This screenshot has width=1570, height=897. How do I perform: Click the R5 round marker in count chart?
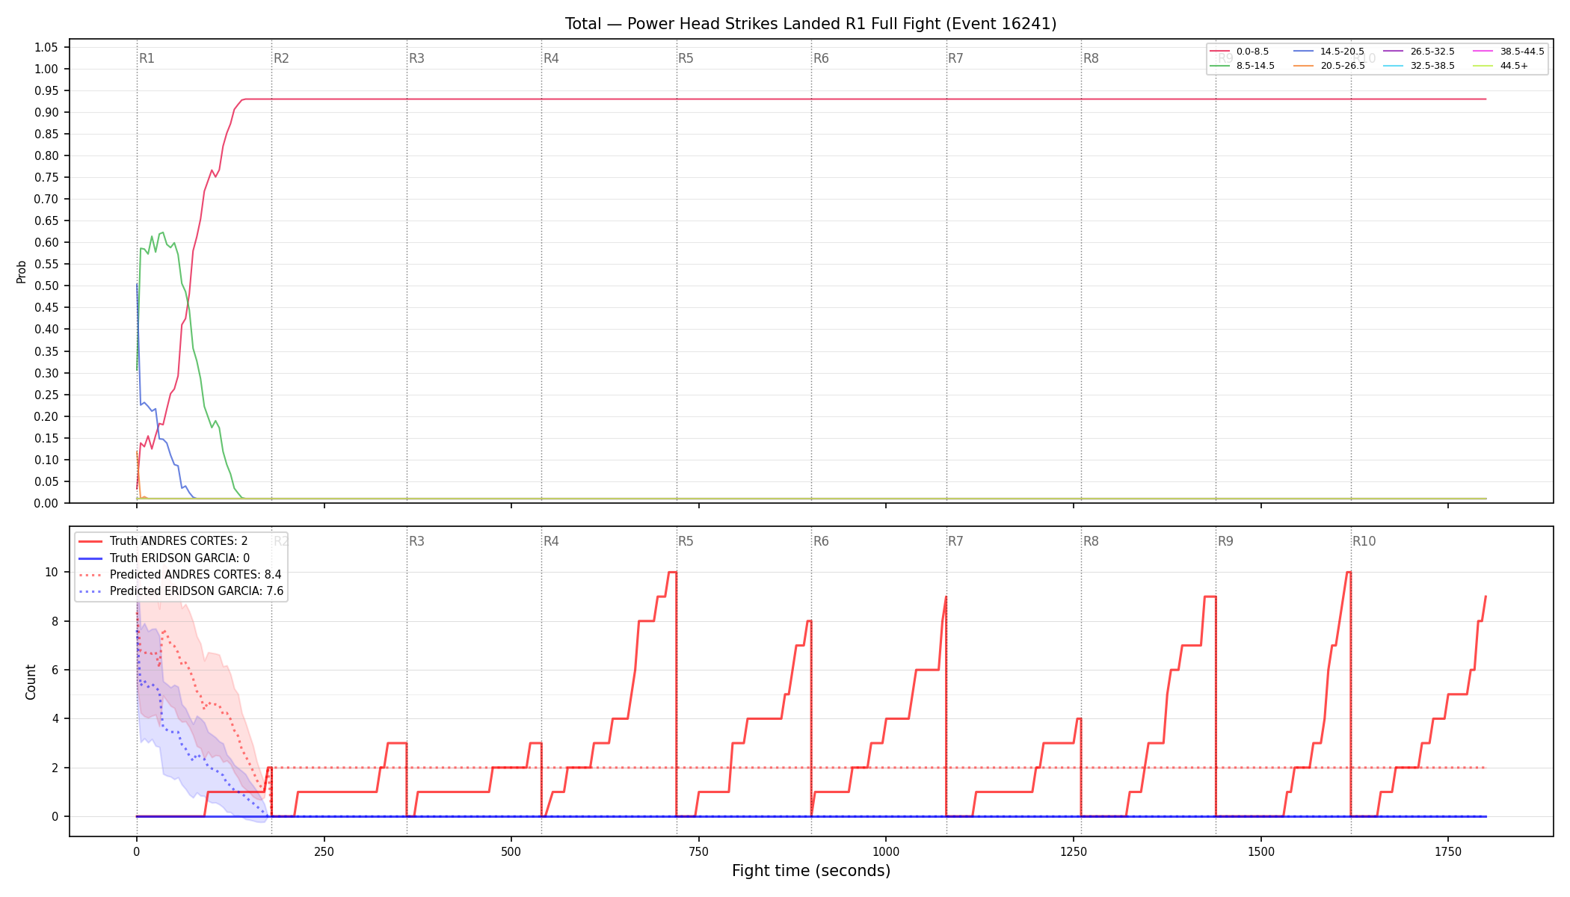point(686,541)
